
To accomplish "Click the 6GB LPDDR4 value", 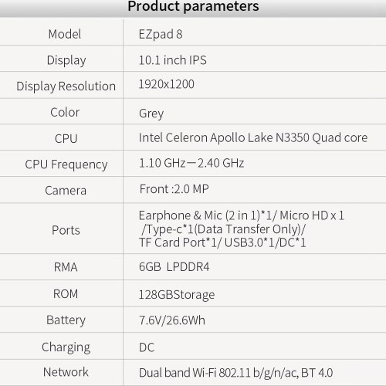I will (174, 267).
